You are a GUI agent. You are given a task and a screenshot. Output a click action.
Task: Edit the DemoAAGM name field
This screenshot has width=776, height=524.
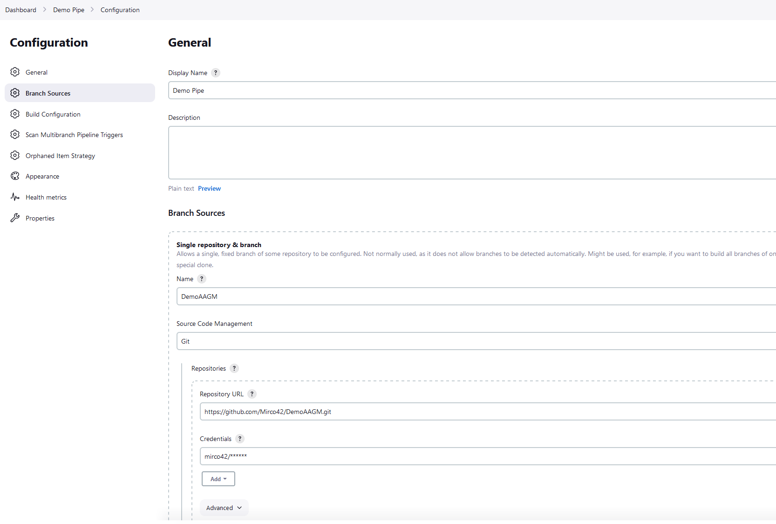coord(476,296)
